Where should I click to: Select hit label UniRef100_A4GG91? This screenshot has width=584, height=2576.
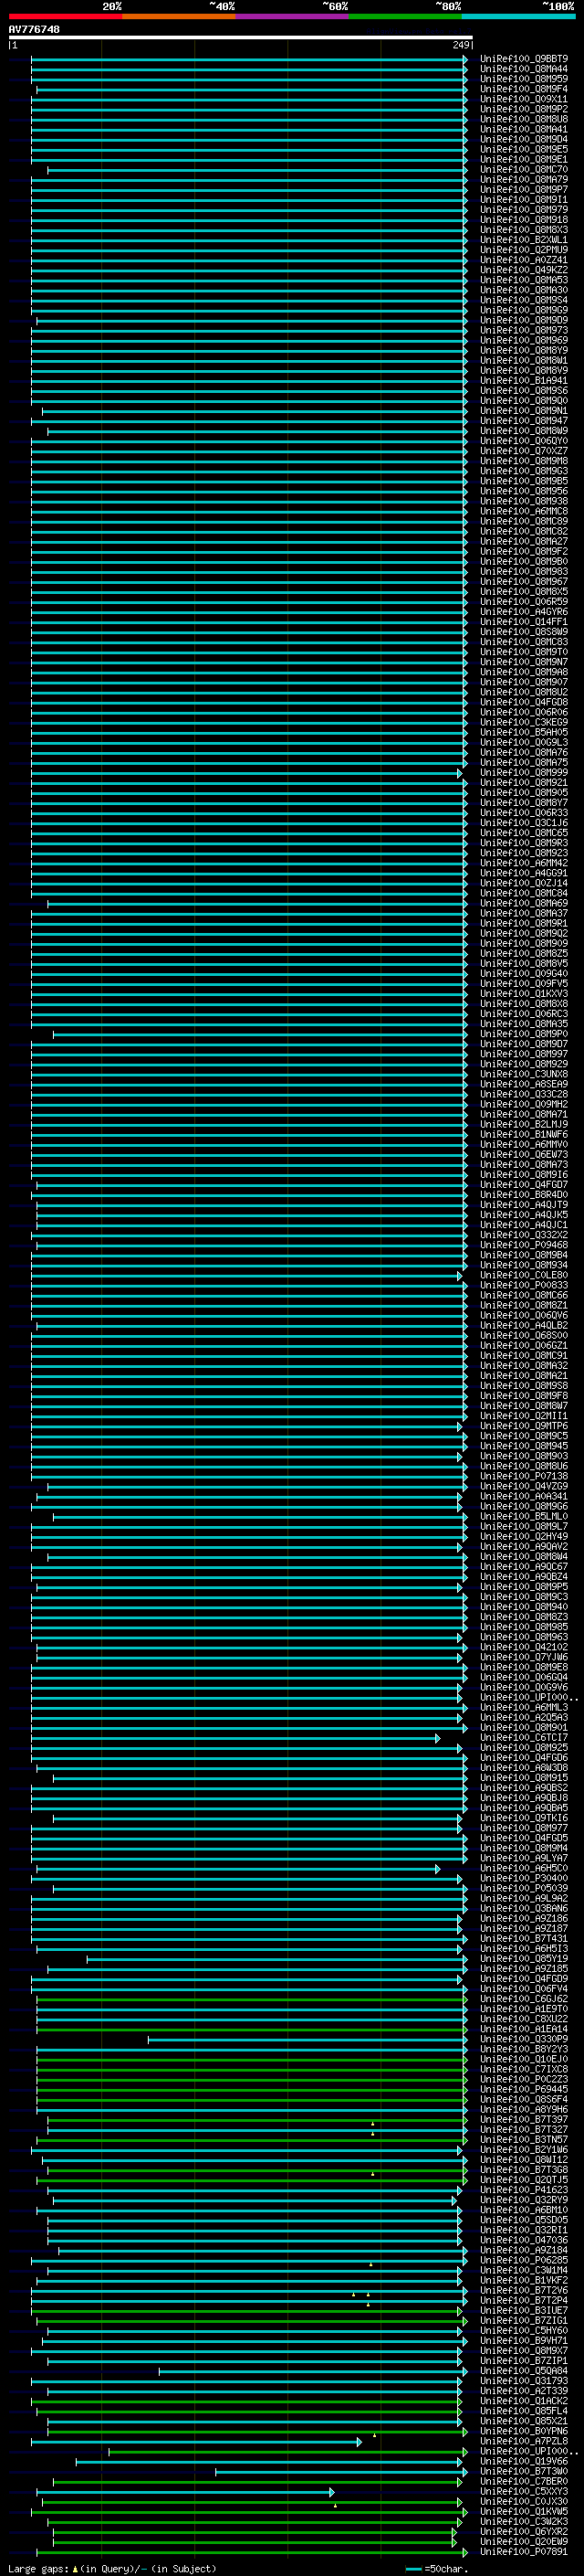pos(524,873)
